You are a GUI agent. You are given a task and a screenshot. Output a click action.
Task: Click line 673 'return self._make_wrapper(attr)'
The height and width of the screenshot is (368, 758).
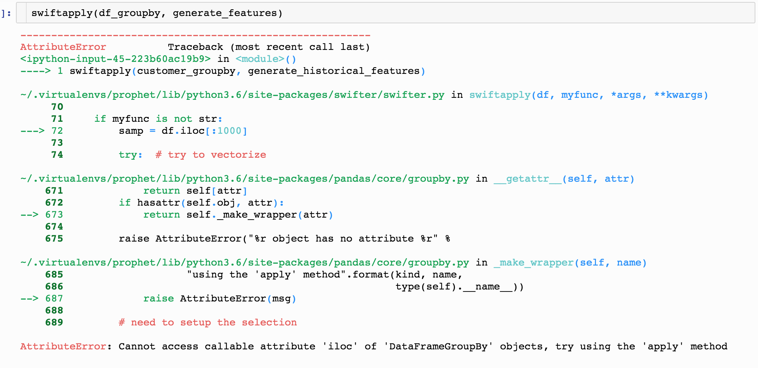[x=238, y=215]
